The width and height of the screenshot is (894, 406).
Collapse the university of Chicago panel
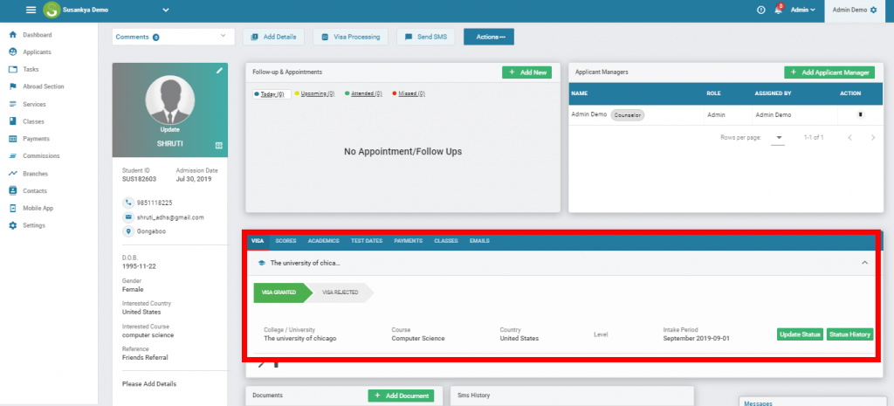pyautogui.click(x=864, y=262)
